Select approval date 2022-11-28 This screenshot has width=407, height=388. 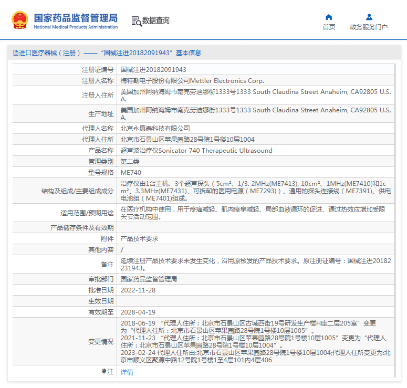click(x=138, y=290)
